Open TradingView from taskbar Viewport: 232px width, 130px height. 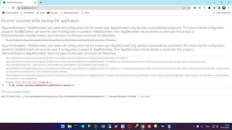(x=163, y=126)
